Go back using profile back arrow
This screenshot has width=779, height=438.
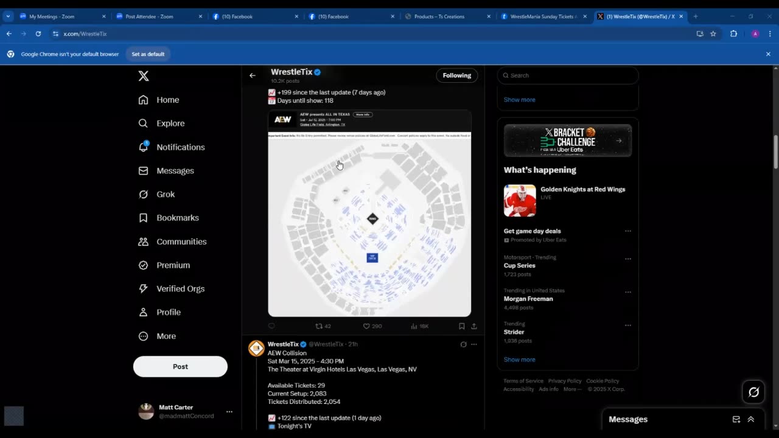point(253,75)
